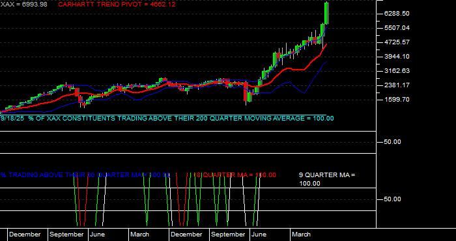
Task: Click the 3162.63 price level label
Action: [x=397, y=71]
